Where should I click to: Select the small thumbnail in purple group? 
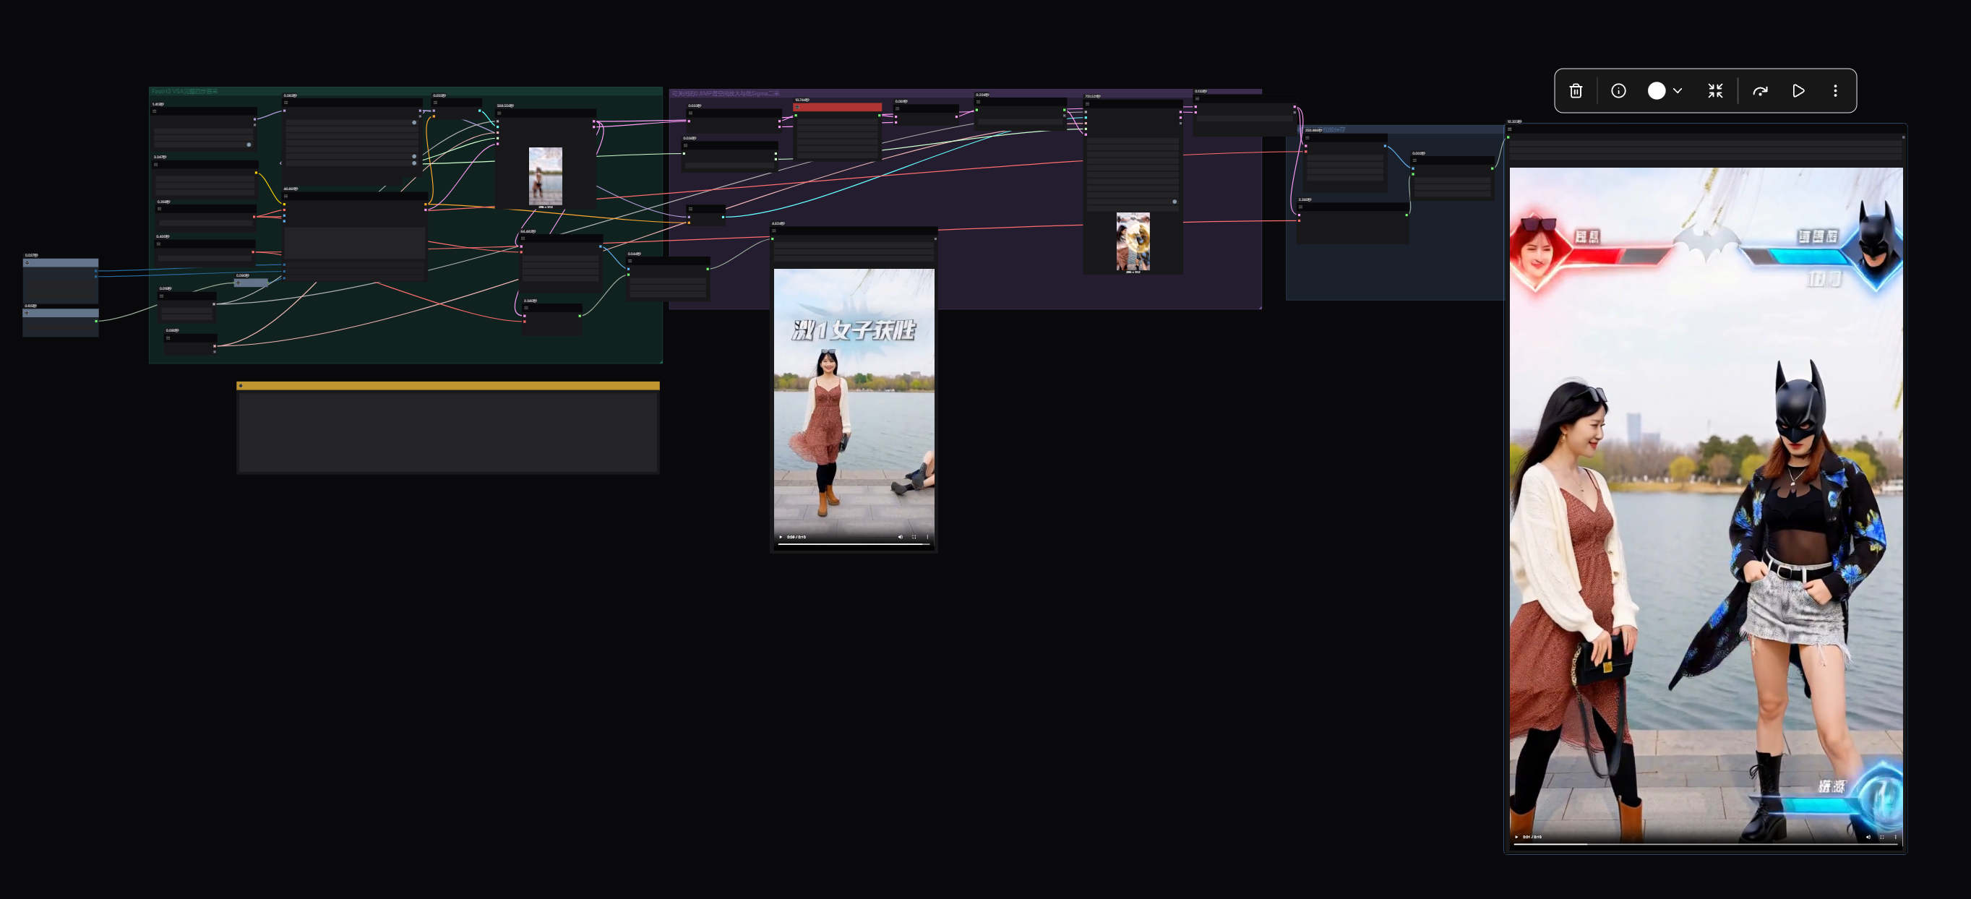pos(1133,241)
